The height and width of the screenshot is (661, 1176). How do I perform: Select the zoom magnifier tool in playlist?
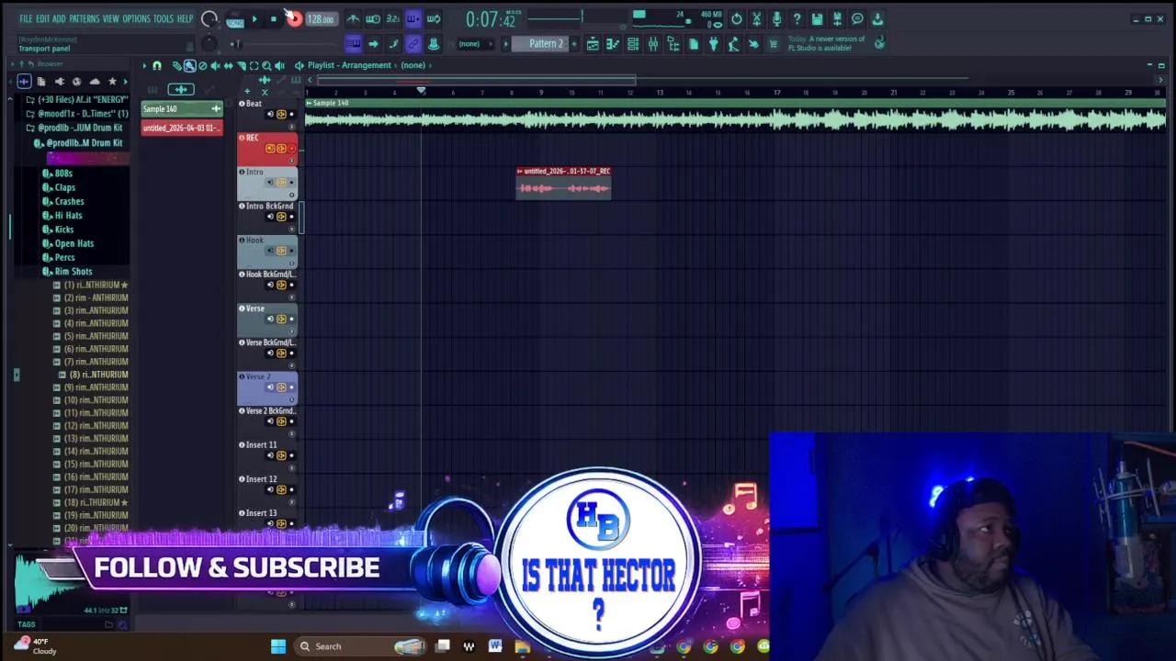(266, 66)
